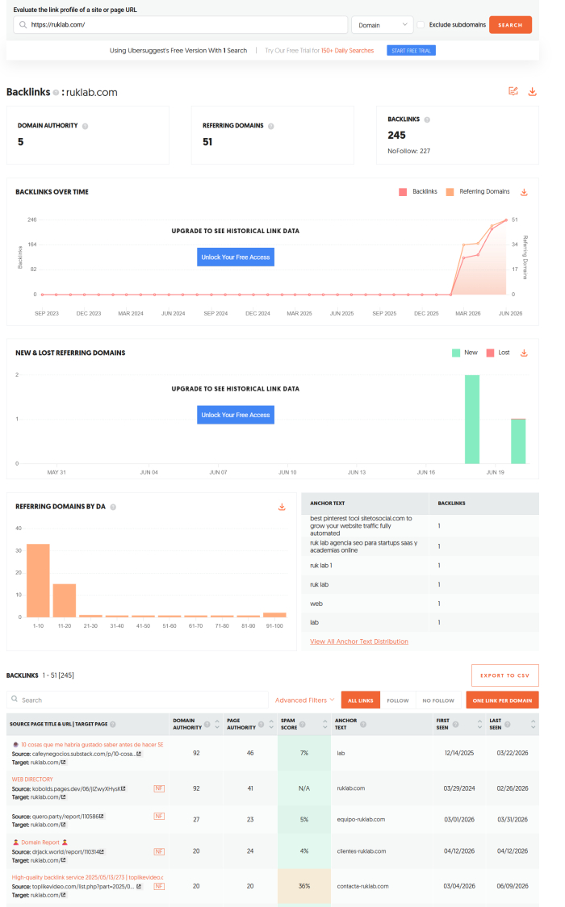Click the 1-10 DA bar in chart
Image resolution: width=565 pixels, height=907 pixels.
tap(38, 581)
